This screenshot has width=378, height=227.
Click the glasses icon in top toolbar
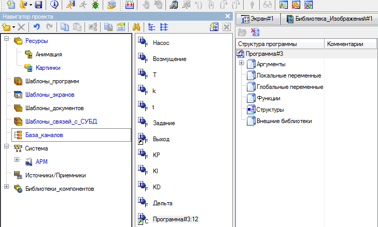tap(268, 5)
